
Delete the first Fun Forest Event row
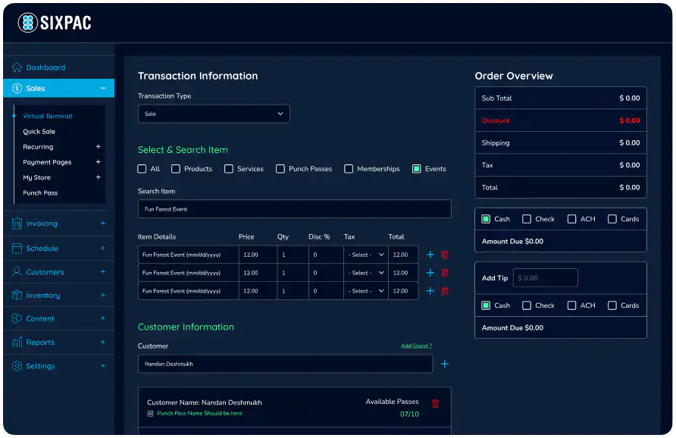coord(445,254)
